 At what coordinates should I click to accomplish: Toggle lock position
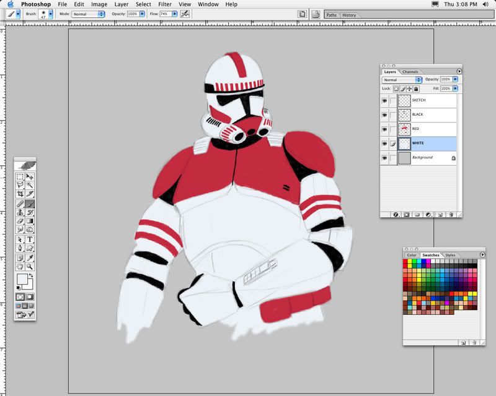point(410,88)
